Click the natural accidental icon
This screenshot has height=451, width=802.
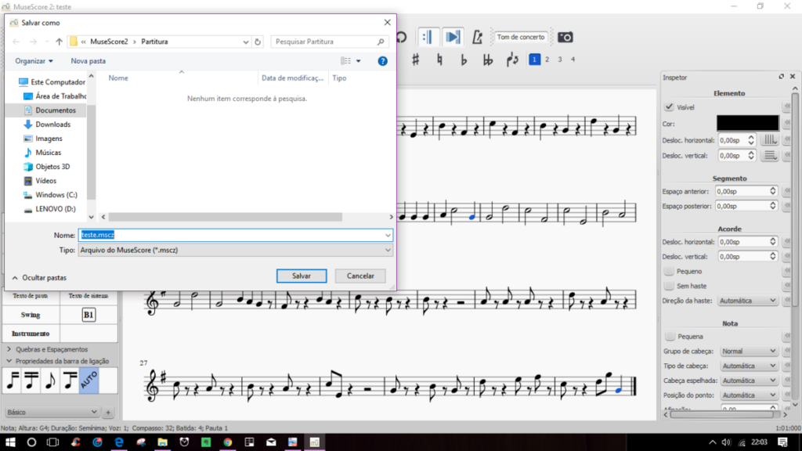(x=439, y=60)
